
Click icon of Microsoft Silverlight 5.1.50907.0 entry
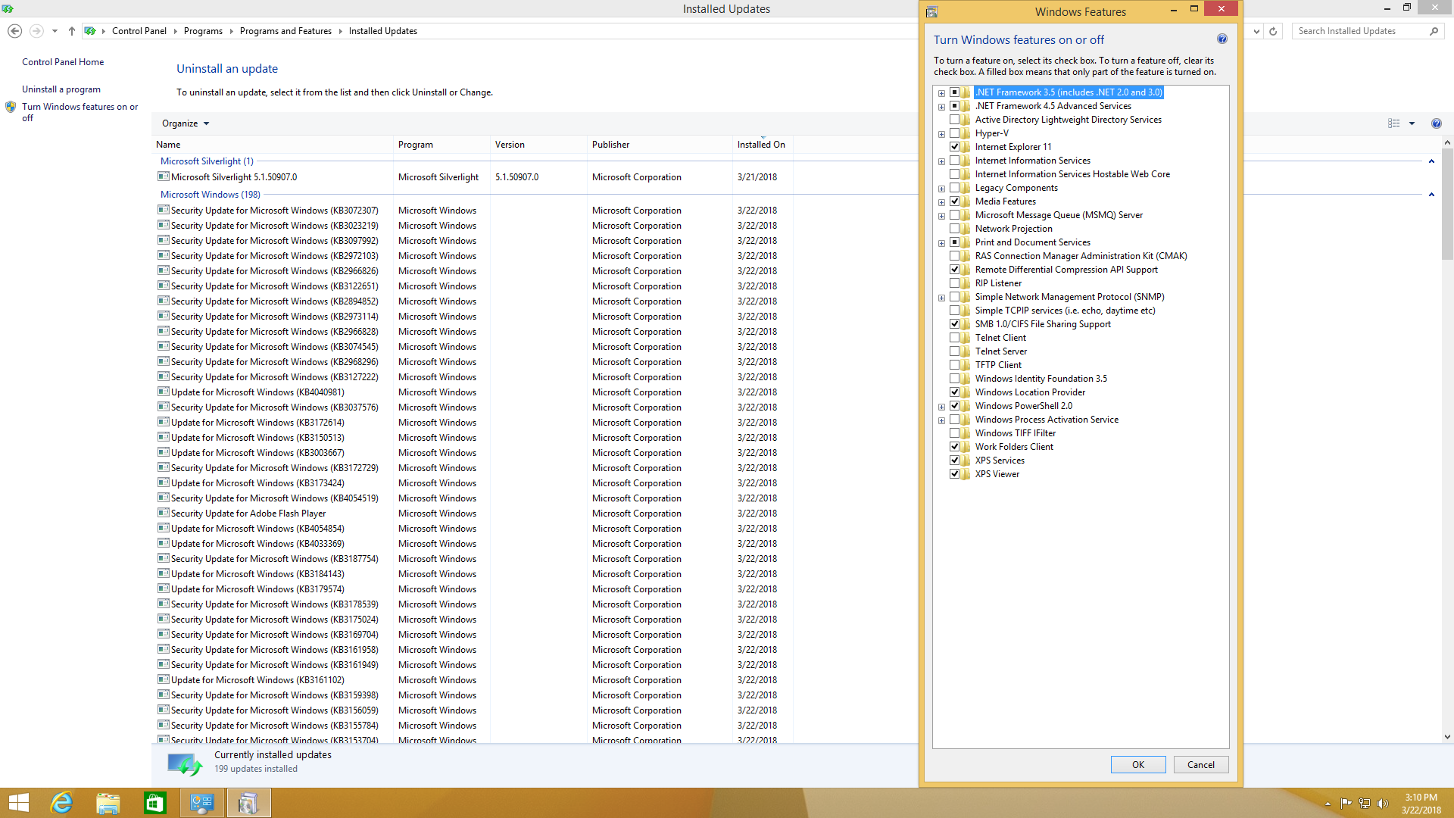(x=163, y=176)
